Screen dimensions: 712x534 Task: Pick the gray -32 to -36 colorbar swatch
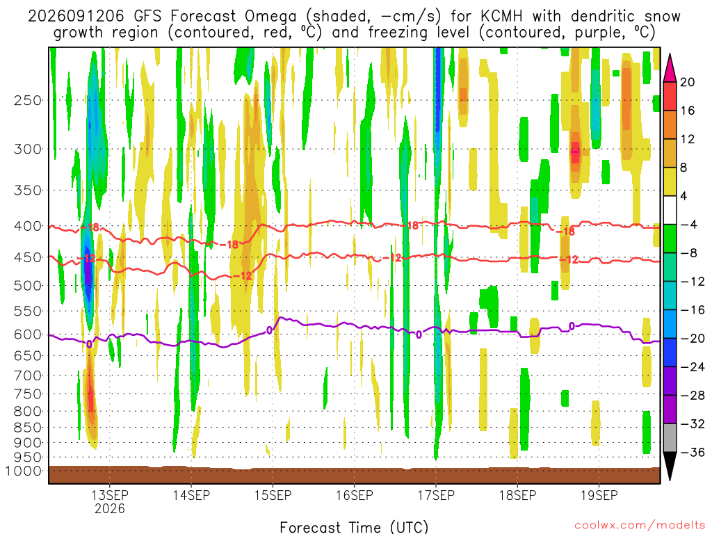[670, 438]
